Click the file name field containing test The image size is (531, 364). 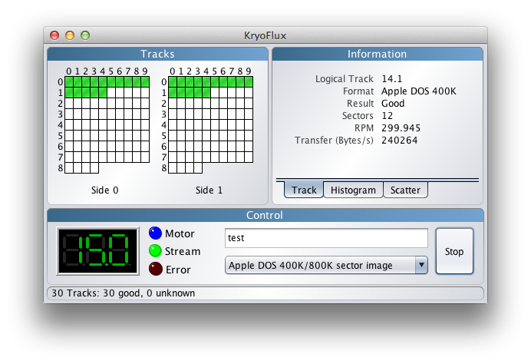point(326,238)
